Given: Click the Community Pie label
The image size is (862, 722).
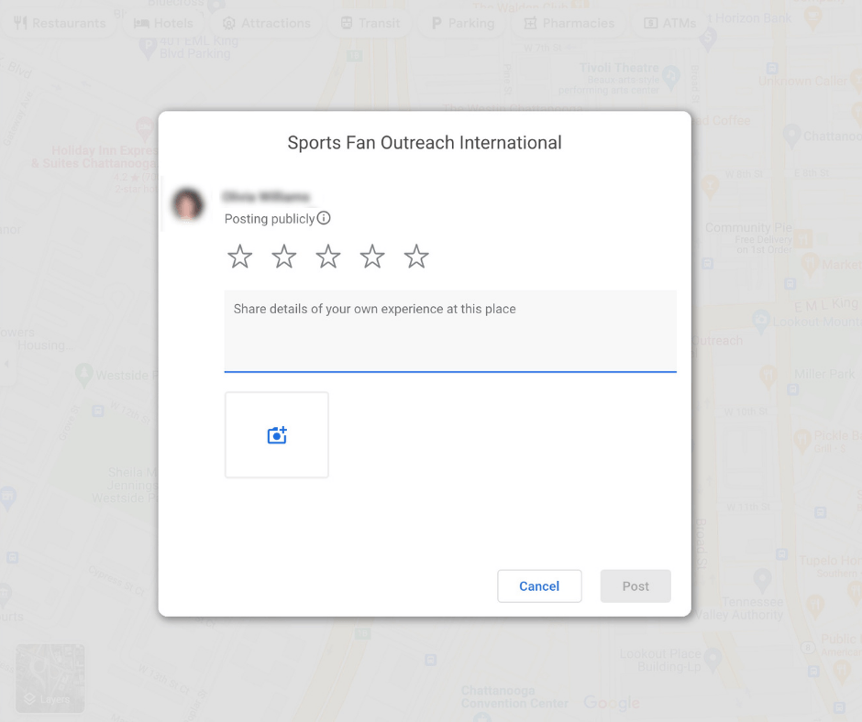Looking at the screenshot, I should point(749,227).
